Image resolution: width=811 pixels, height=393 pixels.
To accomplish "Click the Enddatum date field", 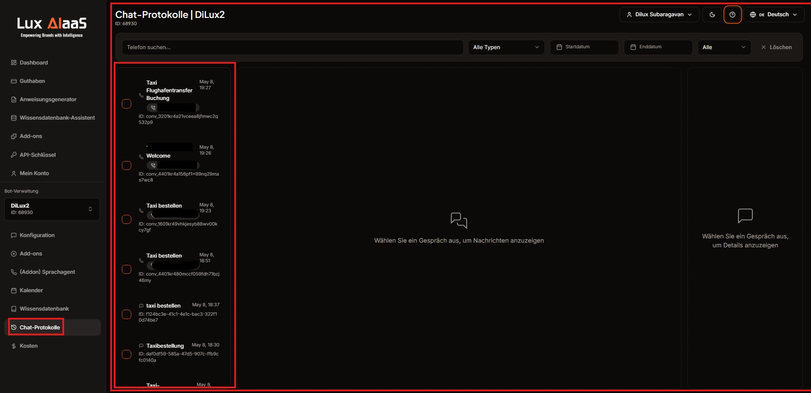I will [x=658, y=47].
